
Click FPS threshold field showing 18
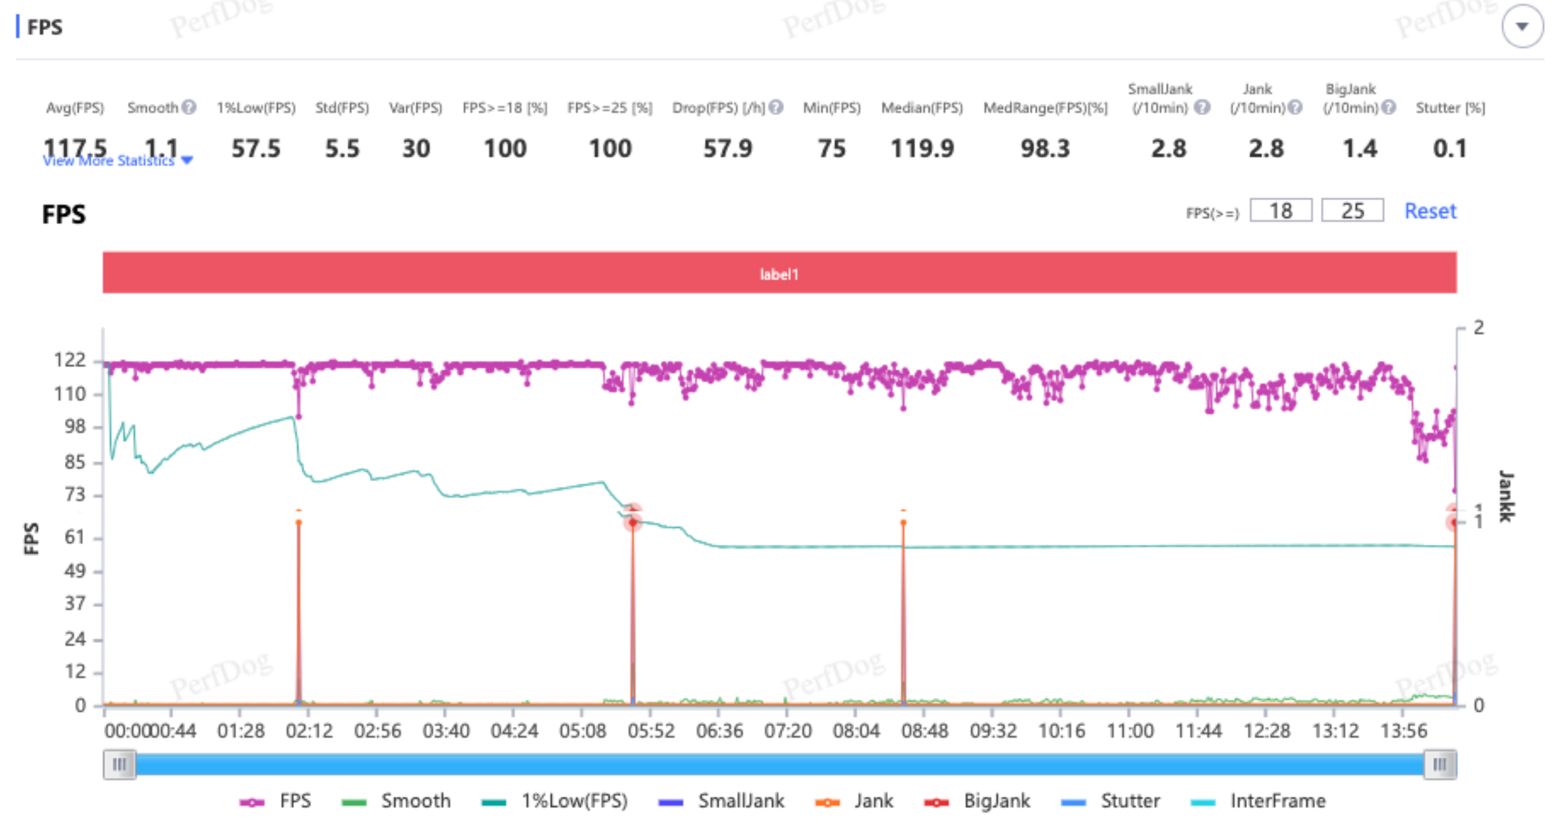pyautogui.click(x=1280, y=211)
